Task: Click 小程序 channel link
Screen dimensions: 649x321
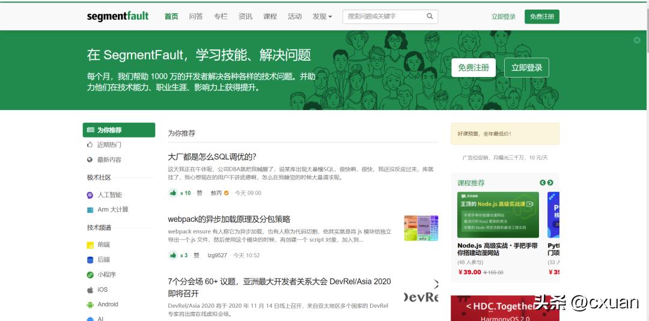Action: pyautogui.click(x=107, y=275)
